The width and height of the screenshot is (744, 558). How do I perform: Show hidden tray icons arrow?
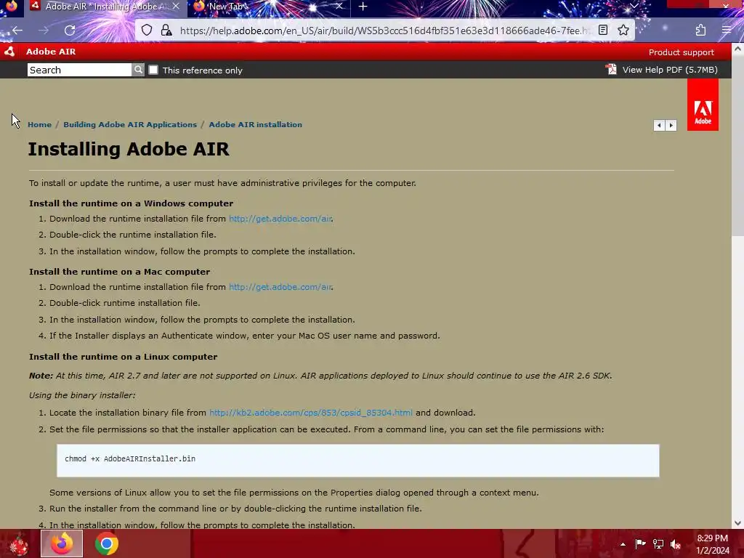pyautogui.click(x=623, y=544)
